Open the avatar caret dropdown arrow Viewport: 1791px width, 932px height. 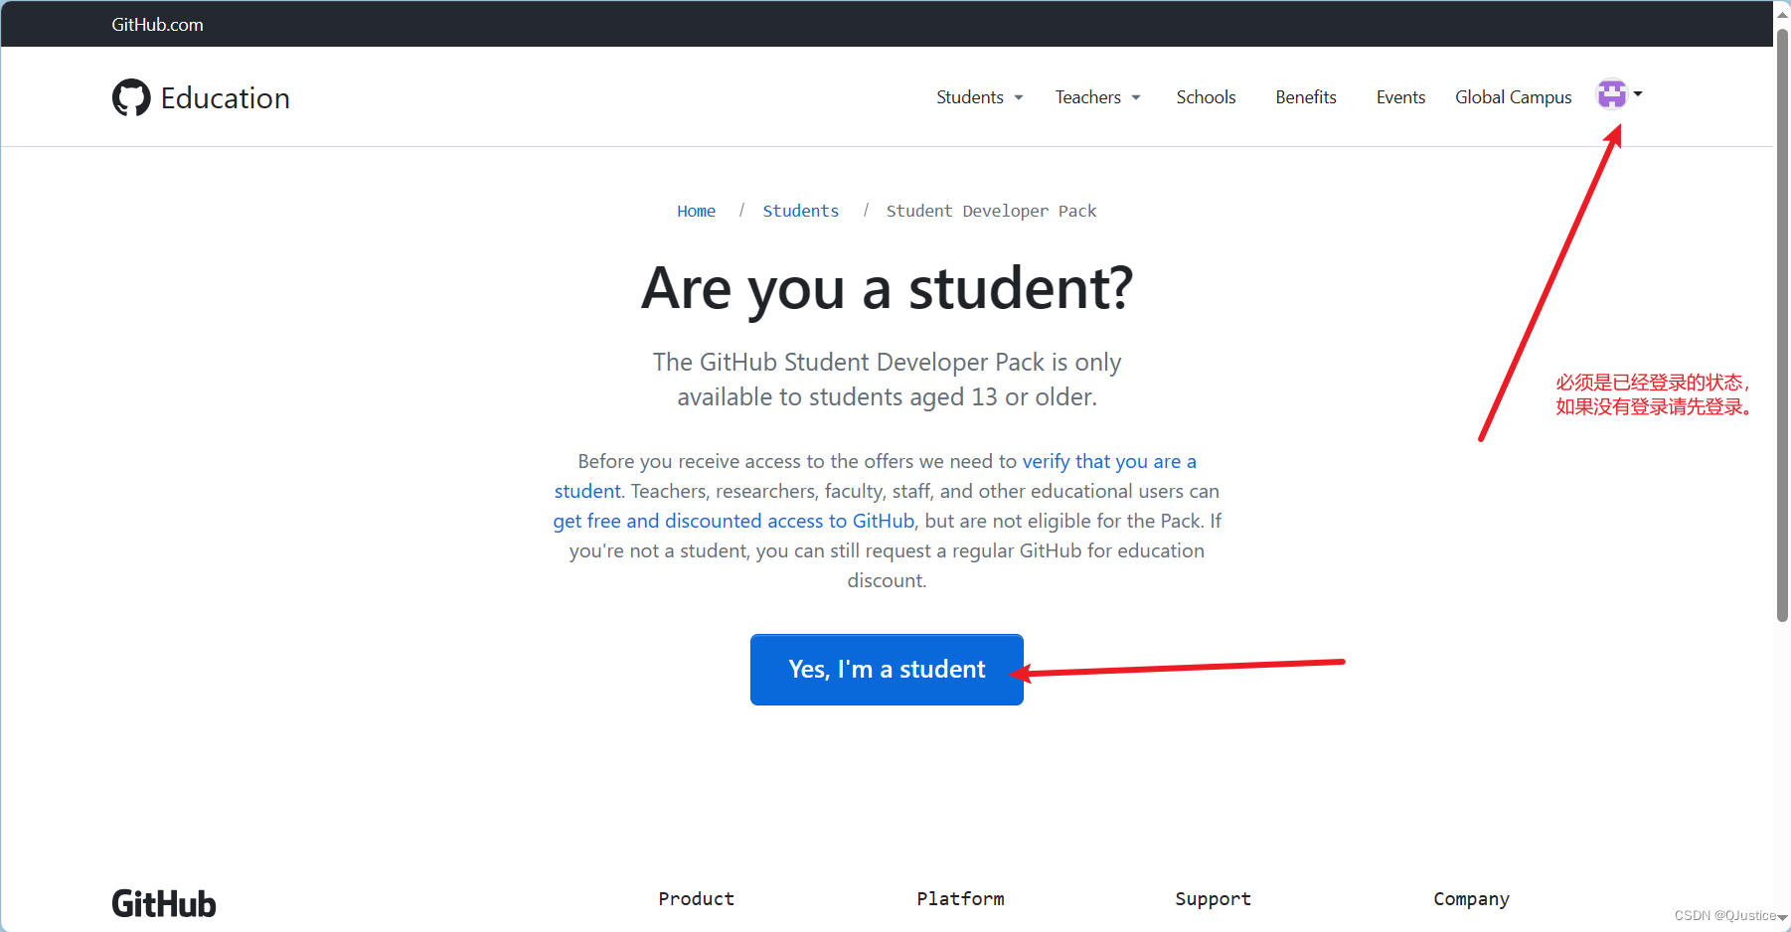pyautogui.click(x=1639, y=94)
